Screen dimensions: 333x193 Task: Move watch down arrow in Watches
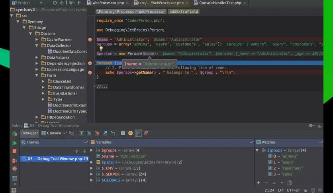(282, 183)
